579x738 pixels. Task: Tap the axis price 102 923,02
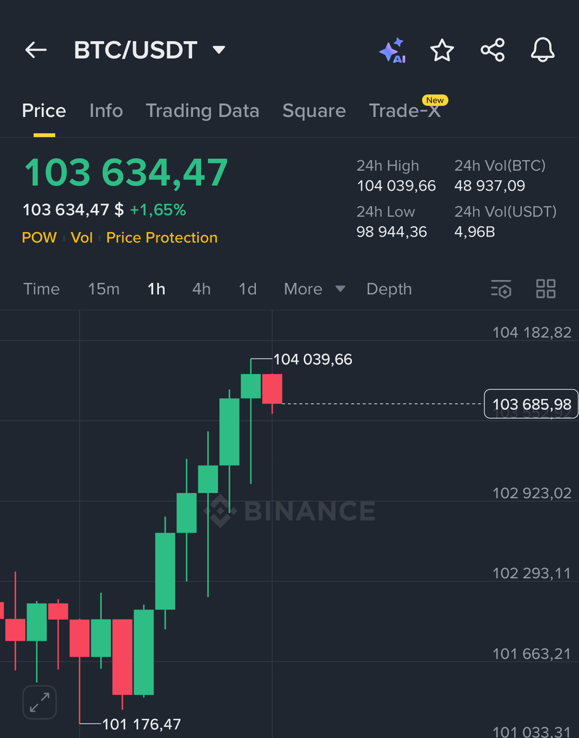tap(532, 493)
